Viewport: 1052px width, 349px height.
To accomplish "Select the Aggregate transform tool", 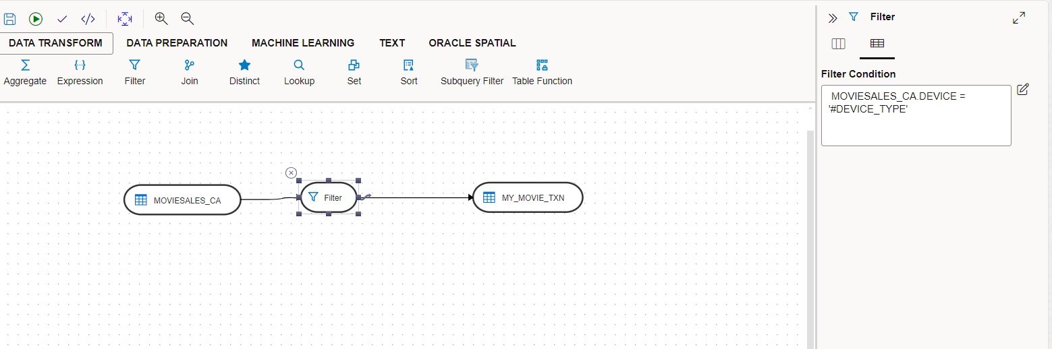I will (25, 72).
